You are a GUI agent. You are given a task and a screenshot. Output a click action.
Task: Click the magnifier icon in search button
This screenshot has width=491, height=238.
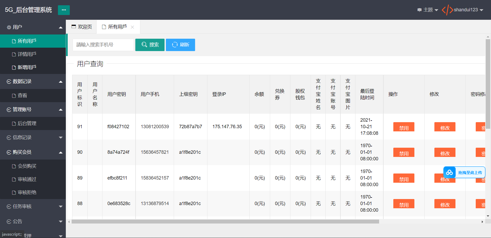[x=144, y=44]
